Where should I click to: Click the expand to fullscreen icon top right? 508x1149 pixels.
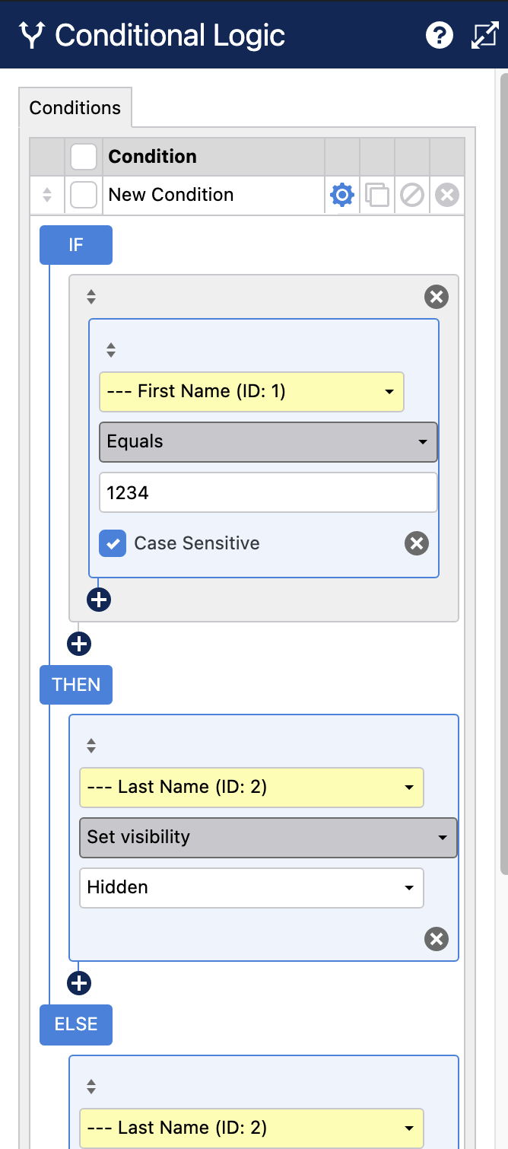point(484,35)
